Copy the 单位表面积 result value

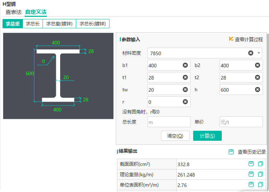pyautogui.click(x=260, y=184)
